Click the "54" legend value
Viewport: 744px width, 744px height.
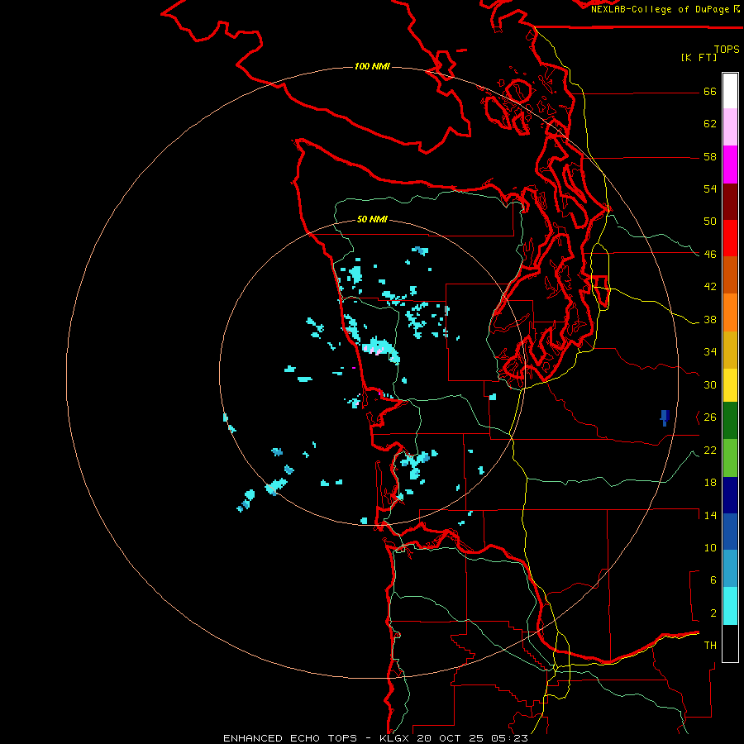point(710,188)
